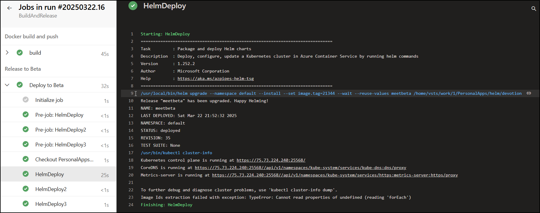Click the green check beside HelmDeploy2
The height and width of the screenshot is (213, 540).
[x=26, y=189]
